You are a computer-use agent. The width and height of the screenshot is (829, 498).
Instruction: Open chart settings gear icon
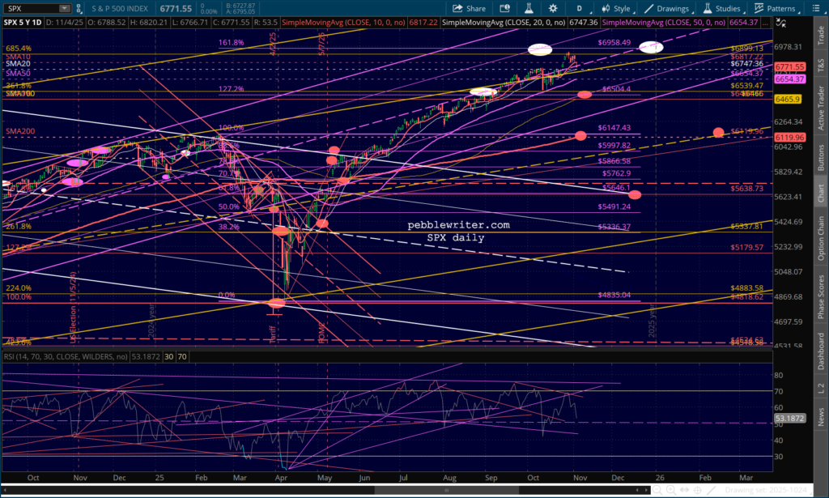[553, 8]
